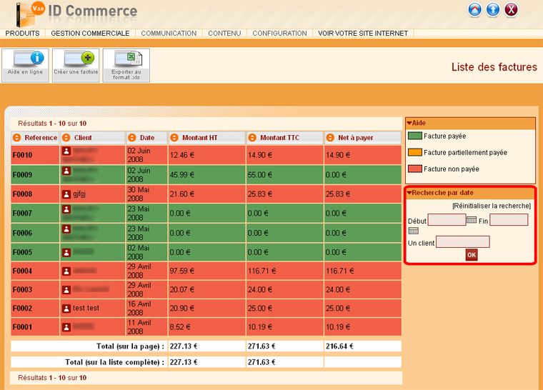Go to the home page icon

[475, 10]
